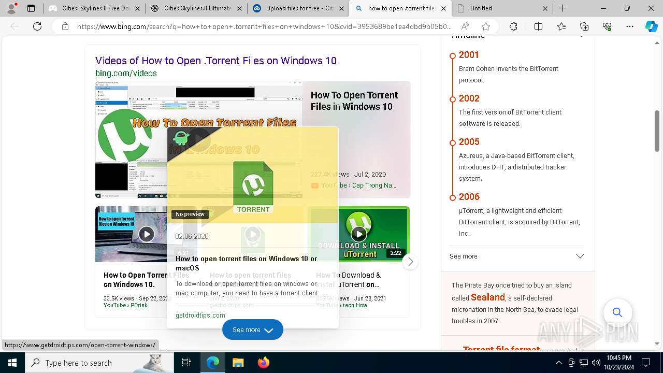The height and width of the screenshot is (373, 663).
Task: Click the See more videos button
Action: tap(253, 330)
